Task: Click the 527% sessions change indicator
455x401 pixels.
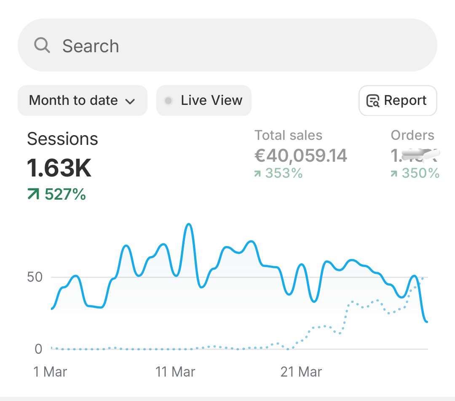Action: pos(56,194)
